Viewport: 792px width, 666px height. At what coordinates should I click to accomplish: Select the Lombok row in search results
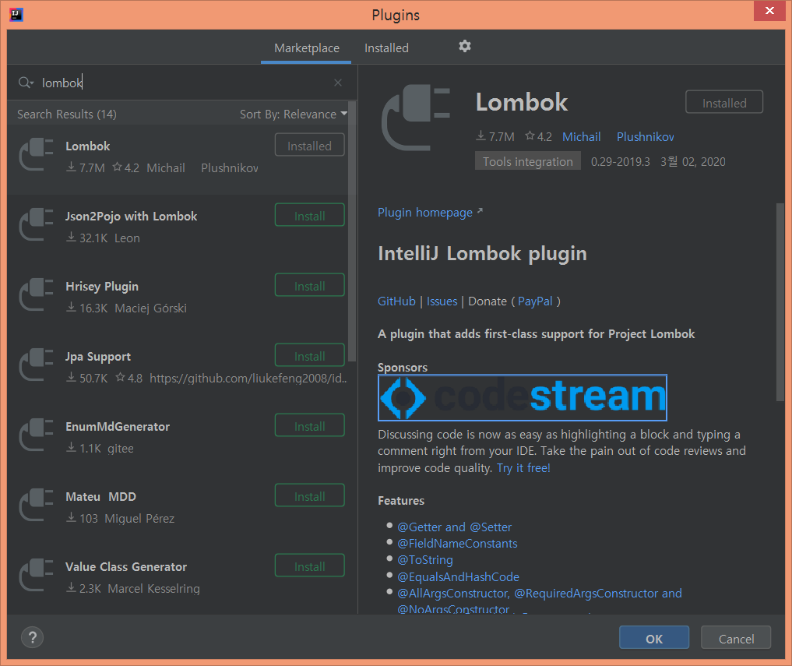click(178, 159)
